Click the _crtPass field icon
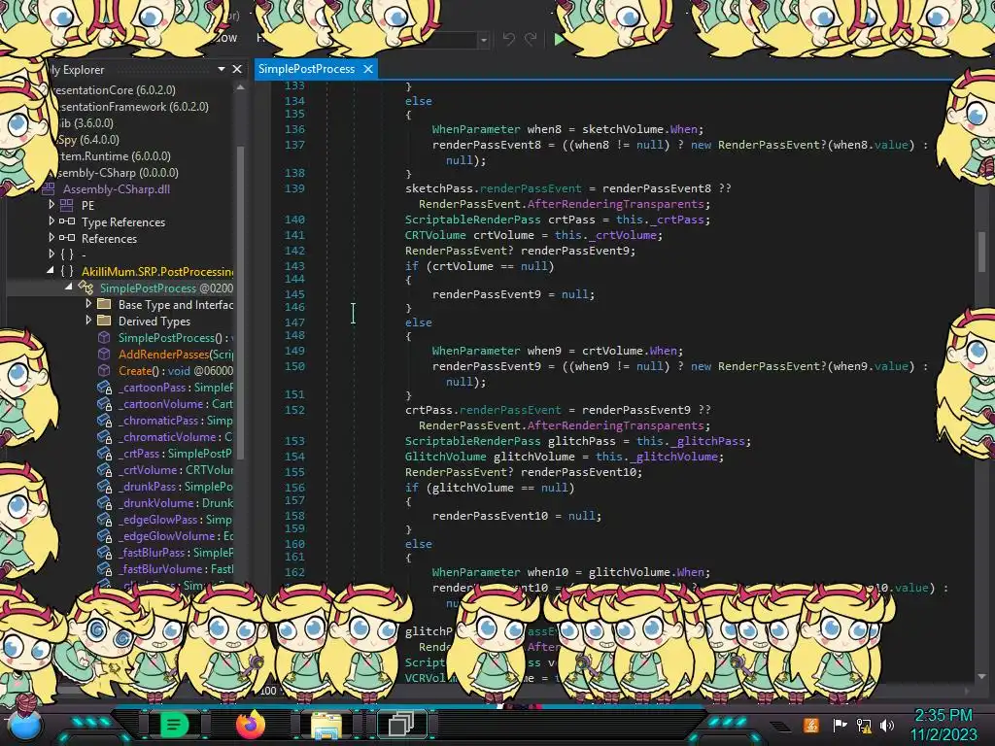Image resolution: width=995 pixels, height=746 pixels. coord(104,454)
